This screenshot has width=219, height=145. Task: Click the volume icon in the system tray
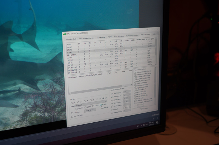click(x=146, y=125)
